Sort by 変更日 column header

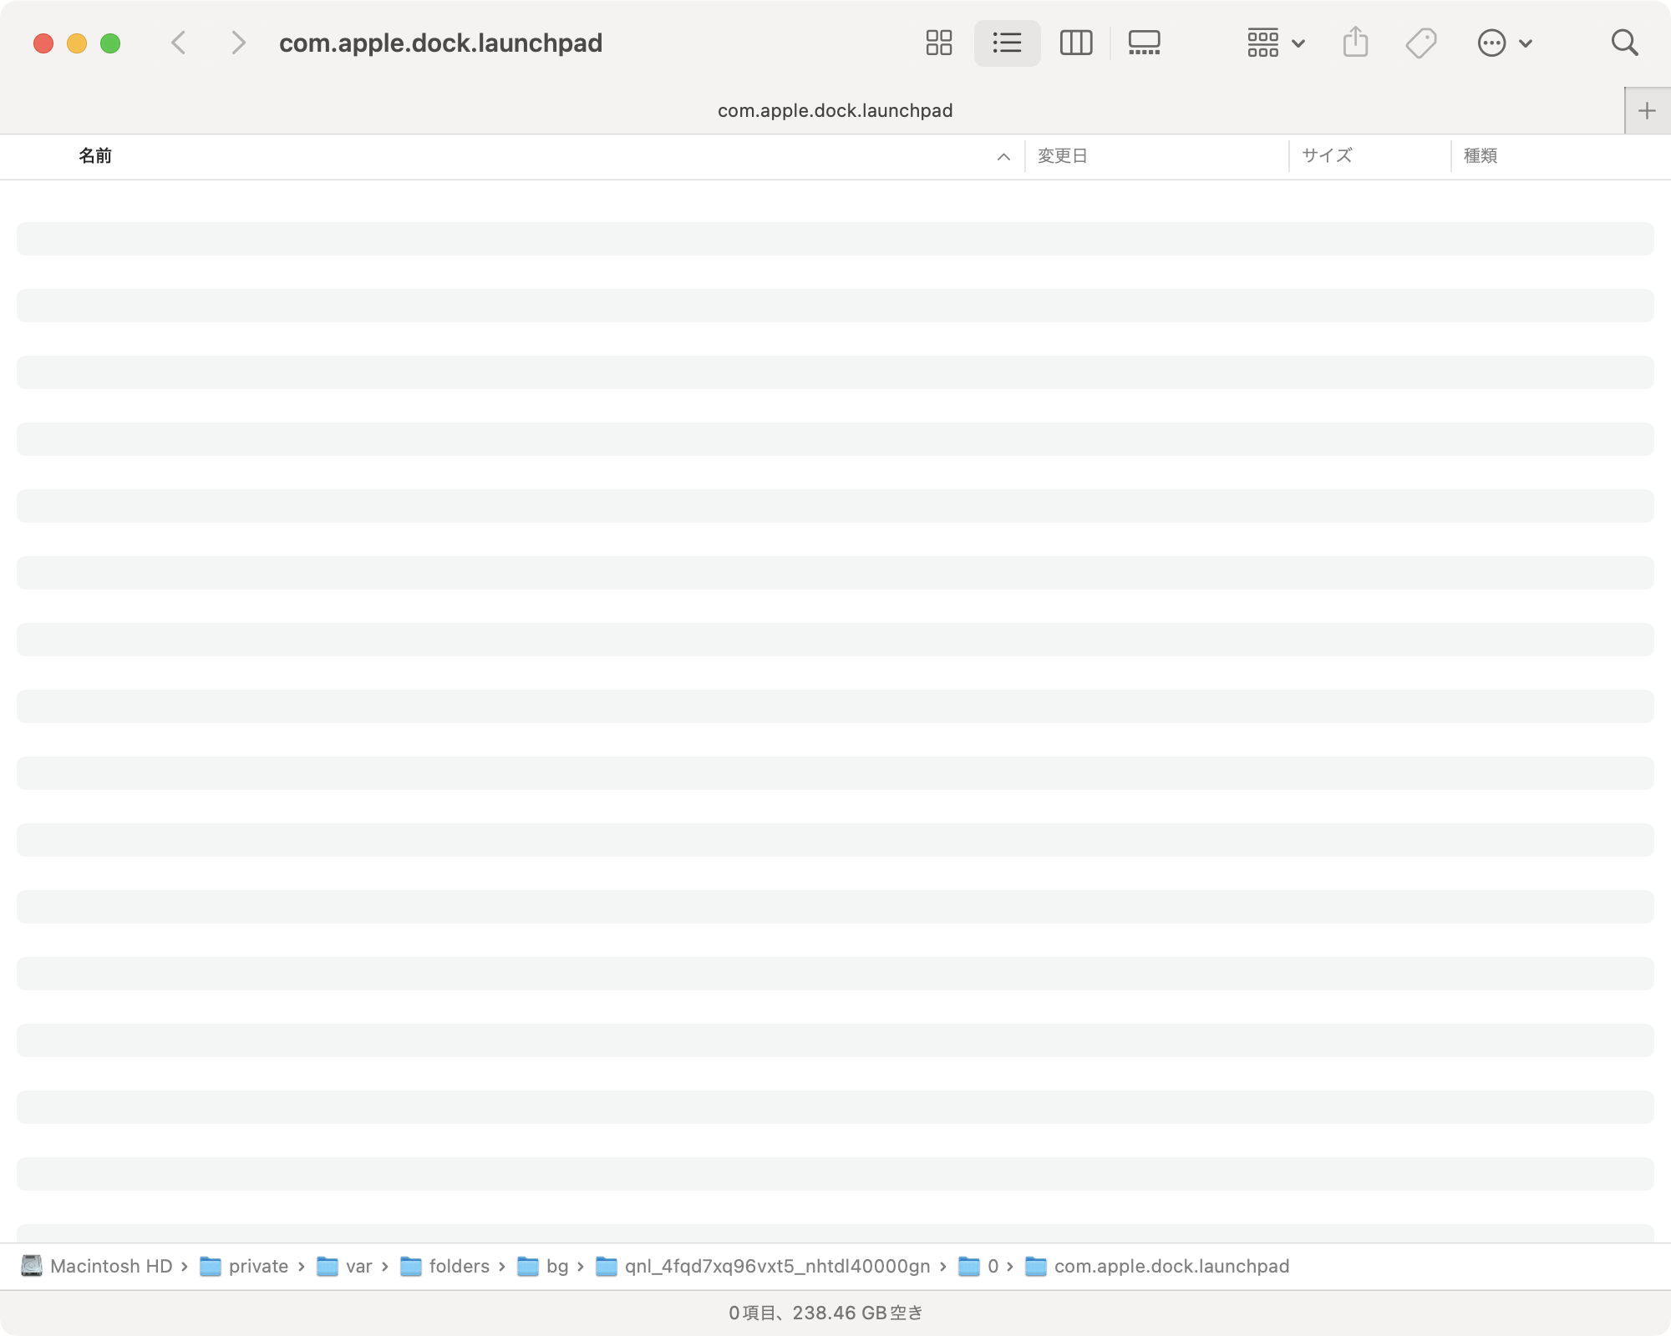(x=1063, y=156)
